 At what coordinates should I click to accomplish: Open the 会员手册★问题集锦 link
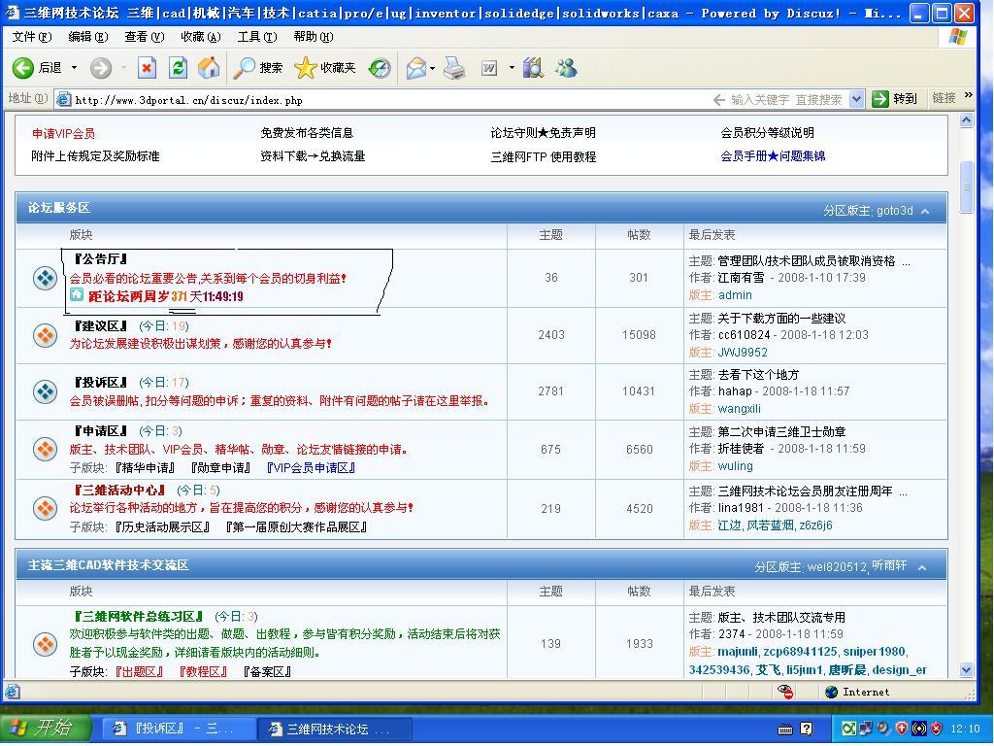point(773,156)
